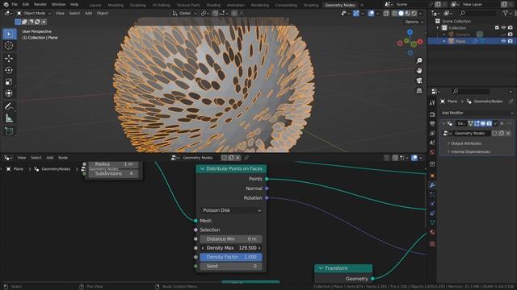
Task: Open the Tool properties tab
Action: pyautogui.click(x=432, y=103)
